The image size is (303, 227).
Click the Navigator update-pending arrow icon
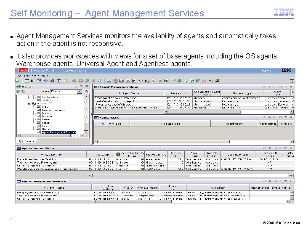(24, 91)
